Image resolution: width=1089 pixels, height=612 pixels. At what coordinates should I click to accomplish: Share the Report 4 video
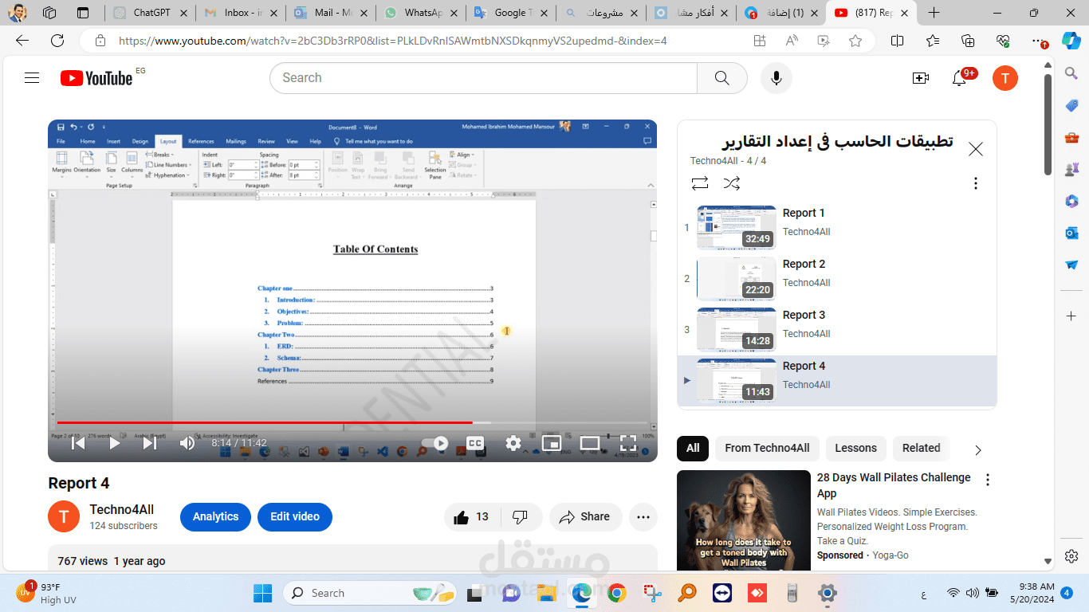pyautogui.click(x=584, y=517)
